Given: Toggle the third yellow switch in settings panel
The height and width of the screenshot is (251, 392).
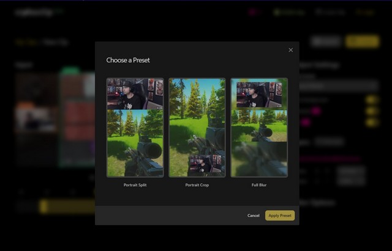Looking at the screenshot, I should point(371,122).
